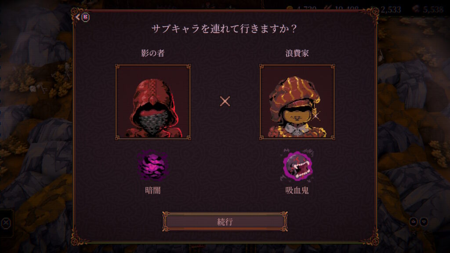450x253 pixels.
Task: Click the サブキャラを連れて行きますか？ heading
Action: click(225, 29)
